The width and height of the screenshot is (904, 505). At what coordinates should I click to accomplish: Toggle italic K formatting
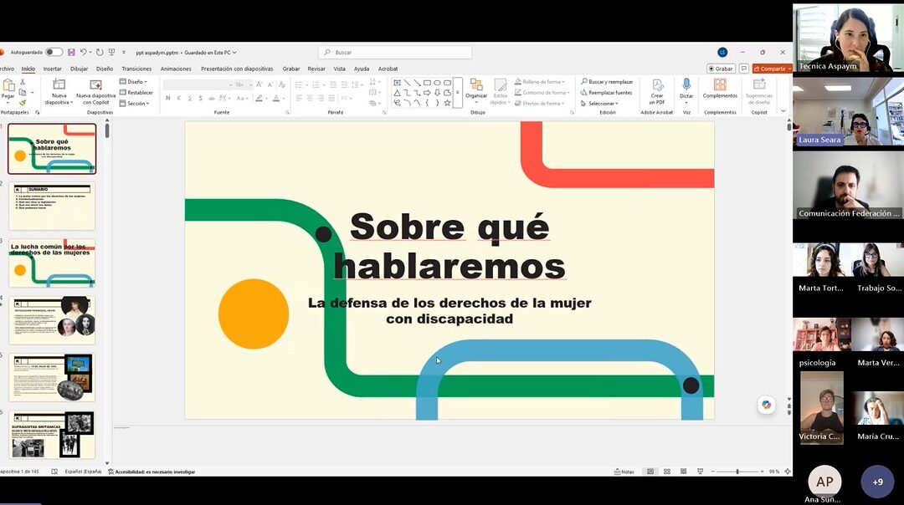[179, 99]
